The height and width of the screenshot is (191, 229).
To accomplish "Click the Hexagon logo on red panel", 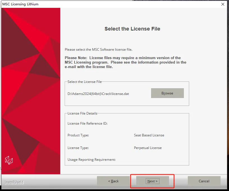I will coord(9,160).
